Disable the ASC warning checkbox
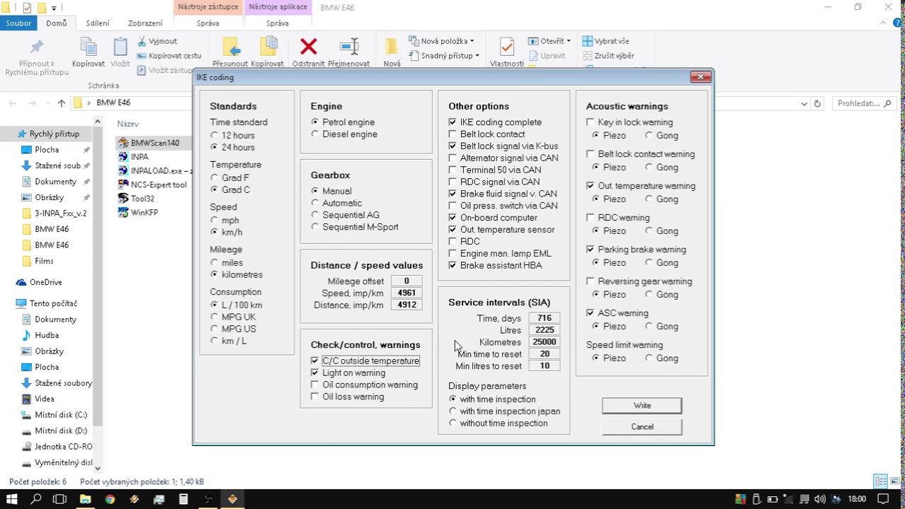 click(x=590, y=313)
